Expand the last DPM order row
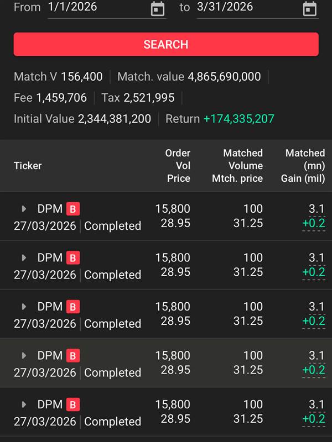Screen dimensions: 332x442 coord(24,404)
